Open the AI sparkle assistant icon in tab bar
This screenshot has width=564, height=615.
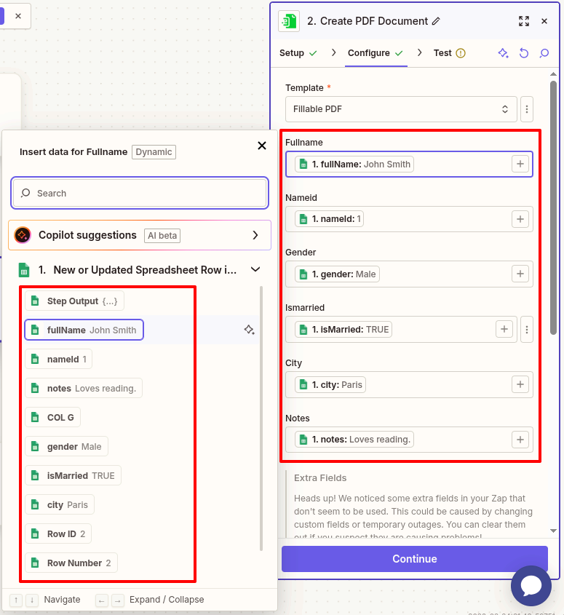(503, 53)
